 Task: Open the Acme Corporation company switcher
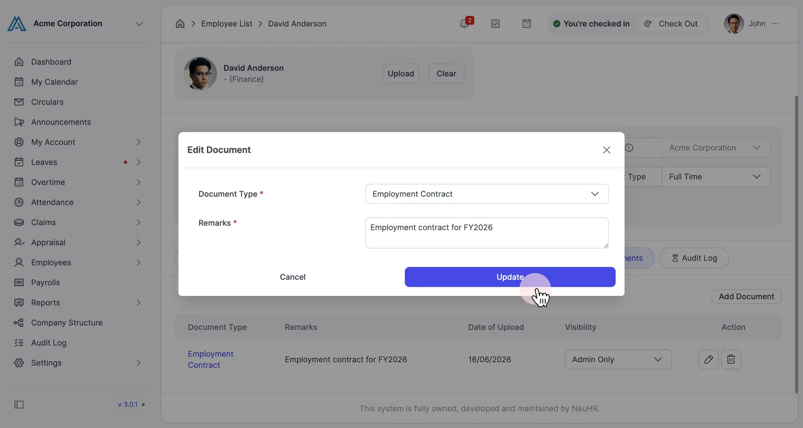(76, 23)
